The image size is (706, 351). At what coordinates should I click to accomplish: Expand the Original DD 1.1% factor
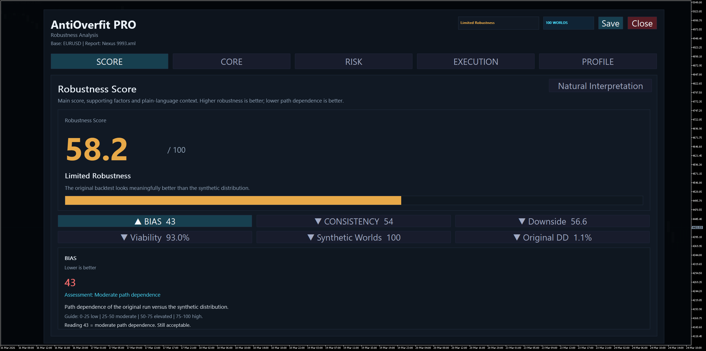552,237
